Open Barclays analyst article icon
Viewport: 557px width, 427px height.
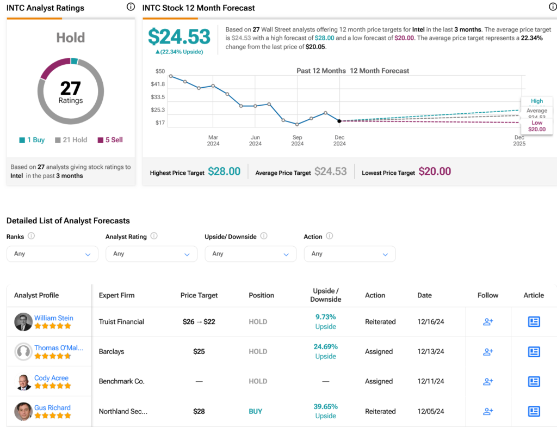coord(534,352)
